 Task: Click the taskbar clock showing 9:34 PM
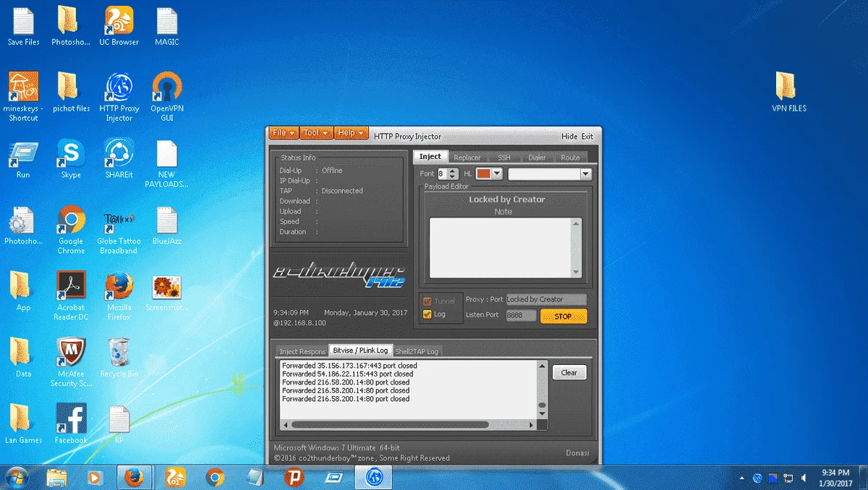(x=835, y=477)
